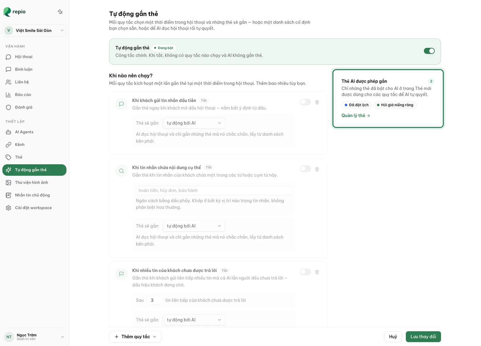Image resolution: width=481 pixels, height=346 pixels.
Task: Click the AI Agents robot icon
Action: (8, 132)
